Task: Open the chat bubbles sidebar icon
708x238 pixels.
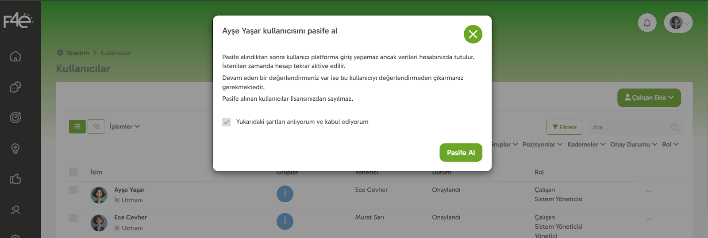Action: pos(15,87)
